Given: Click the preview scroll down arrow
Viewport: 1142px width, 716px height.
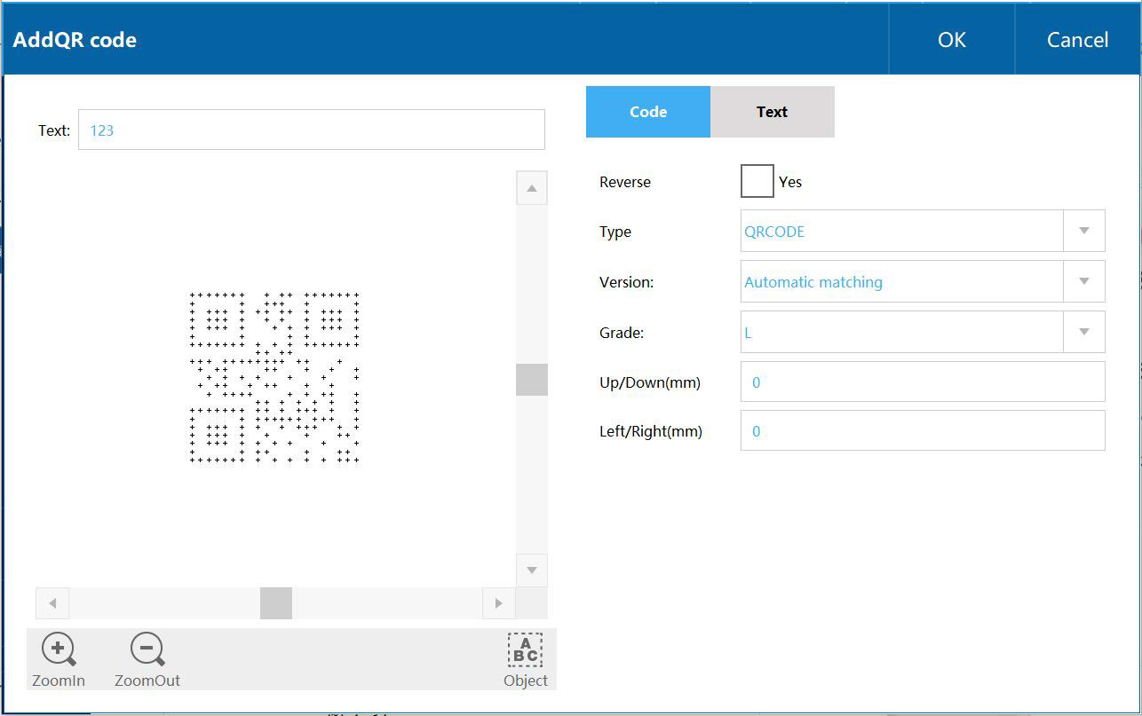Looking at the screenshot, I should (532, 570).
